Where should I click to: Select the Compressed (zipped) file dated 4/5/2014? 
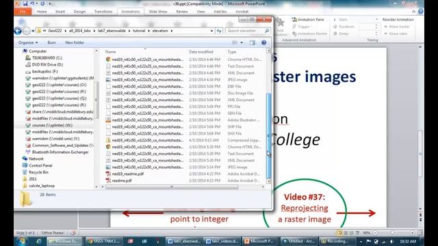pos(184,140)
